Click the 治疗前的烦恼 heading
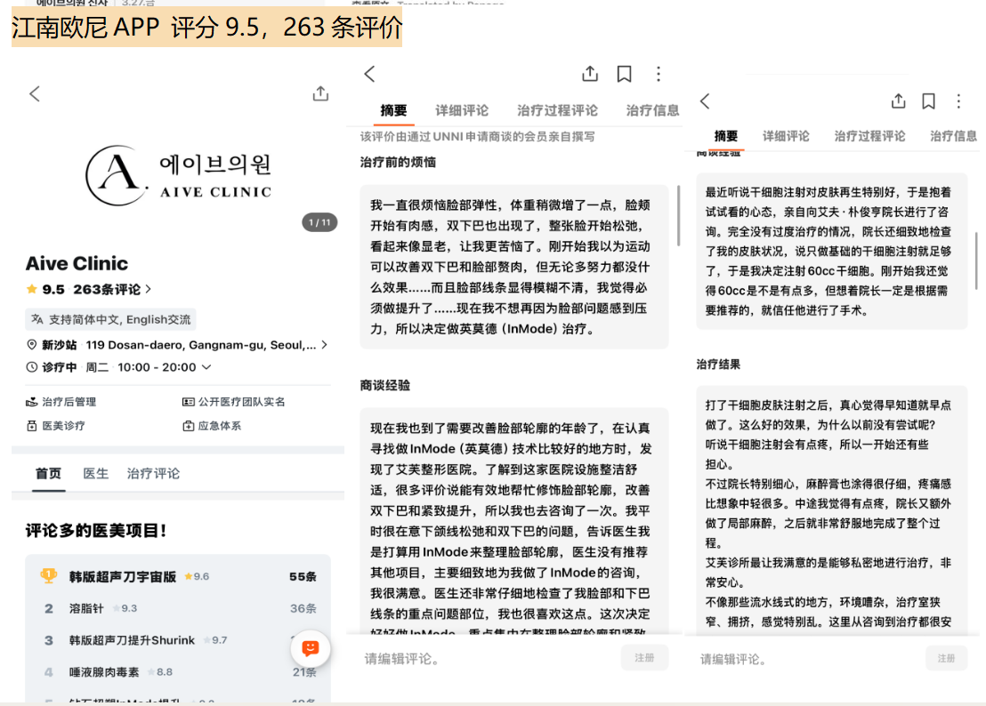 (398, 162)
